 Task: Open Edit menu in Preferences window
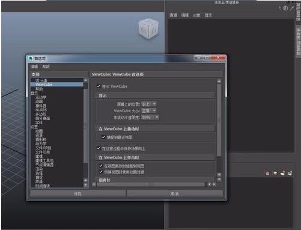point(34,67)
